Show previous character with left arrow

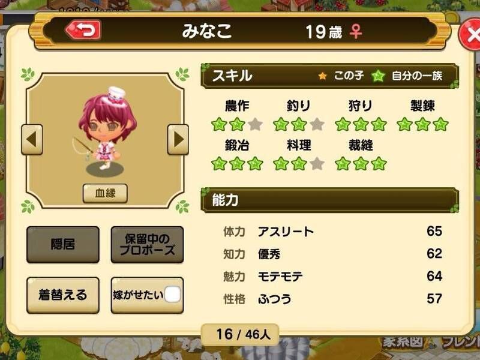coord(32,139)
